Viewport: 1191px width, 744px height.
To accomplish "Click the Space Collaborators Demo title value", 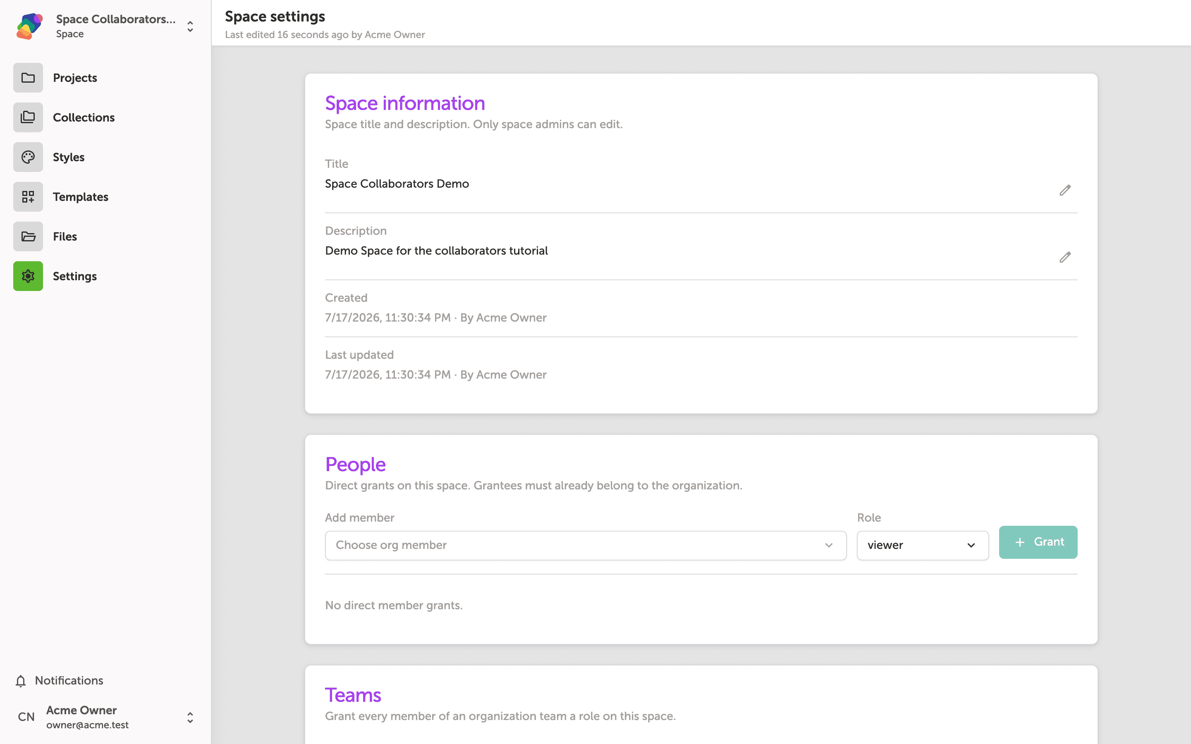I will coord(397,184).
